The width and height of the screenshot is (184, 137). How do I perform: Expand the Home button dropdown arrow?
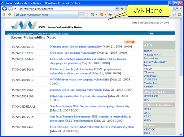tap(96, 14)
